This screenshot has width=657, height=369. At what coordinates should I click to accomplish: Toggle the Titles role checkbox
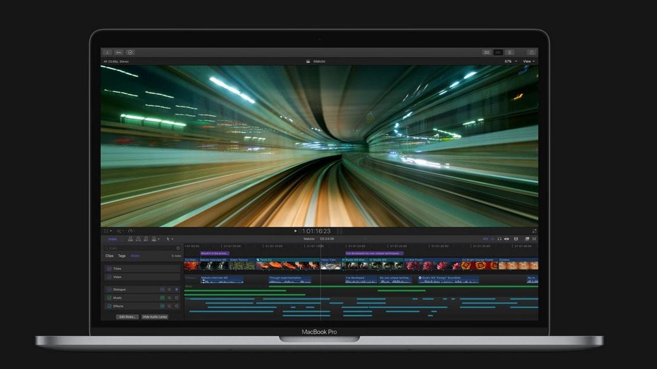pos(109,269)
